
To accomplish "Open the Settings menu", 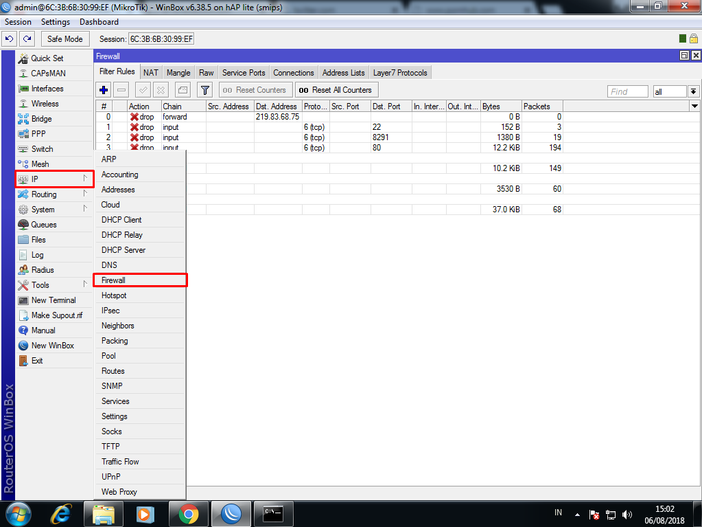I will [x=56, y=22].
